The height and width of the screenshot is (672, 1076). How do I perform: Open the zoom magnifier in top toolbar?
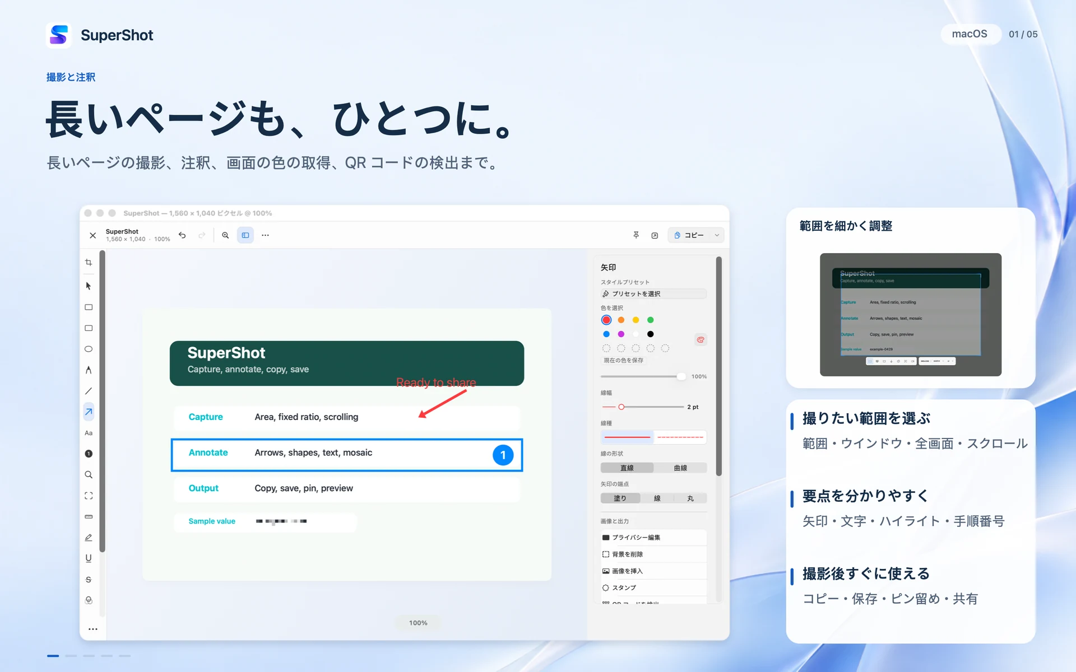pyautogui.click(x=225, y=235)
